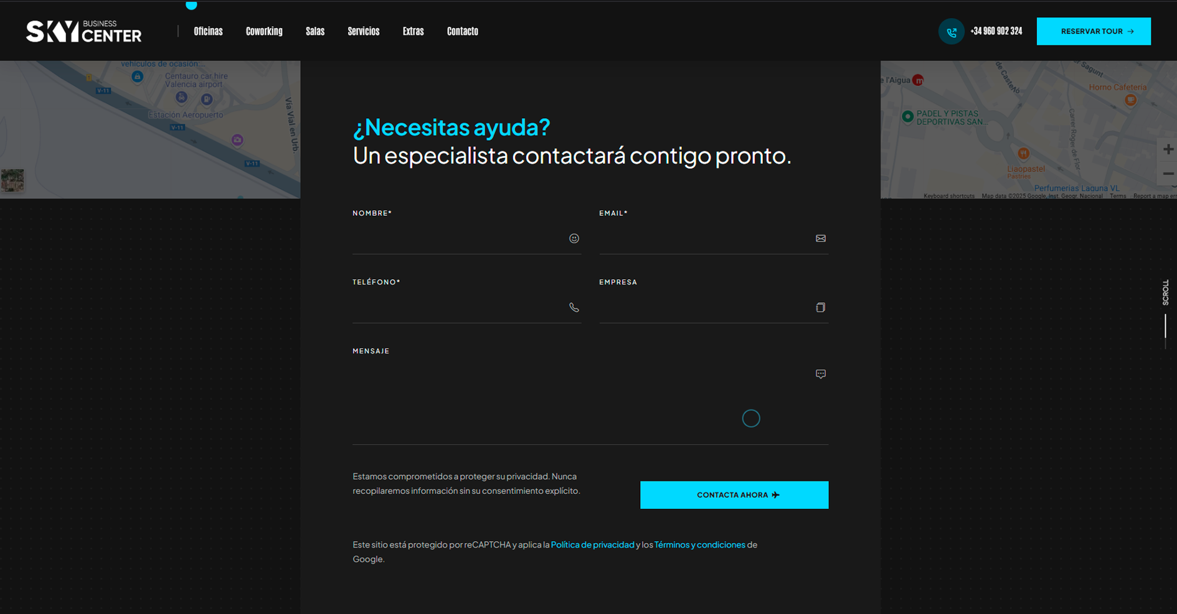Click the Reservar Tour button

(x=1094, y=31)
